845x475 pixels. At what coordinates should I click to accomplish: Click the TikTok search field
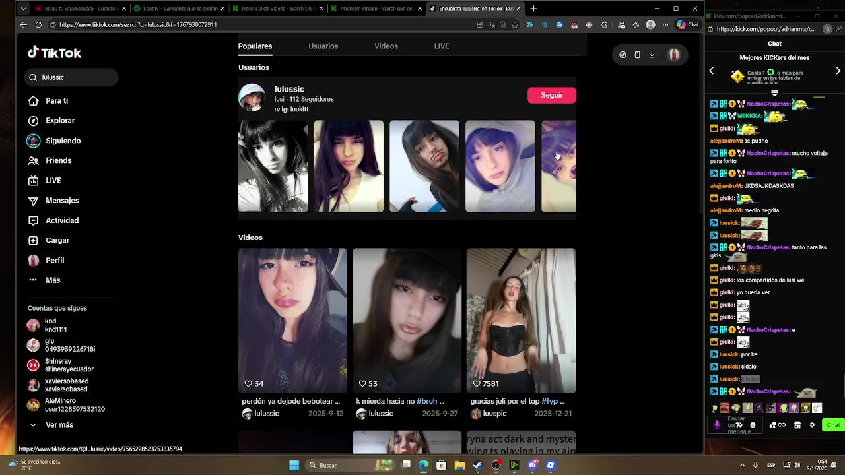coord(71,77)
